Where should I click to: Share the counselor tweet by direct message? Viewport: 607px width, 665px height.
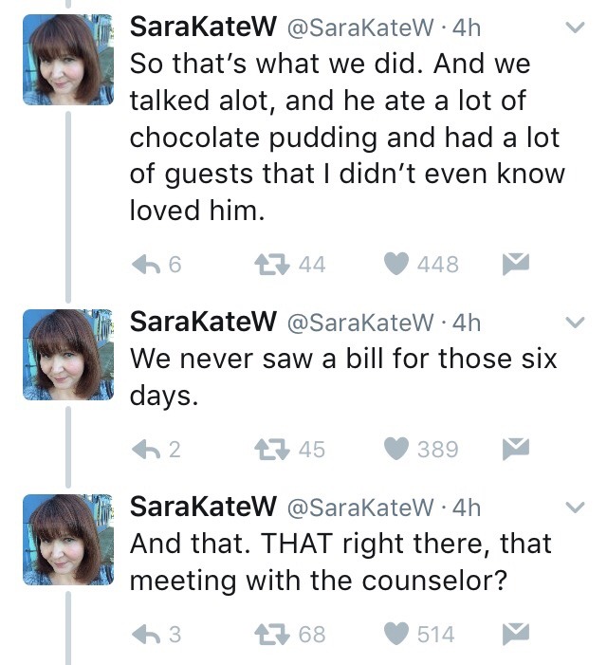point(516,632)
